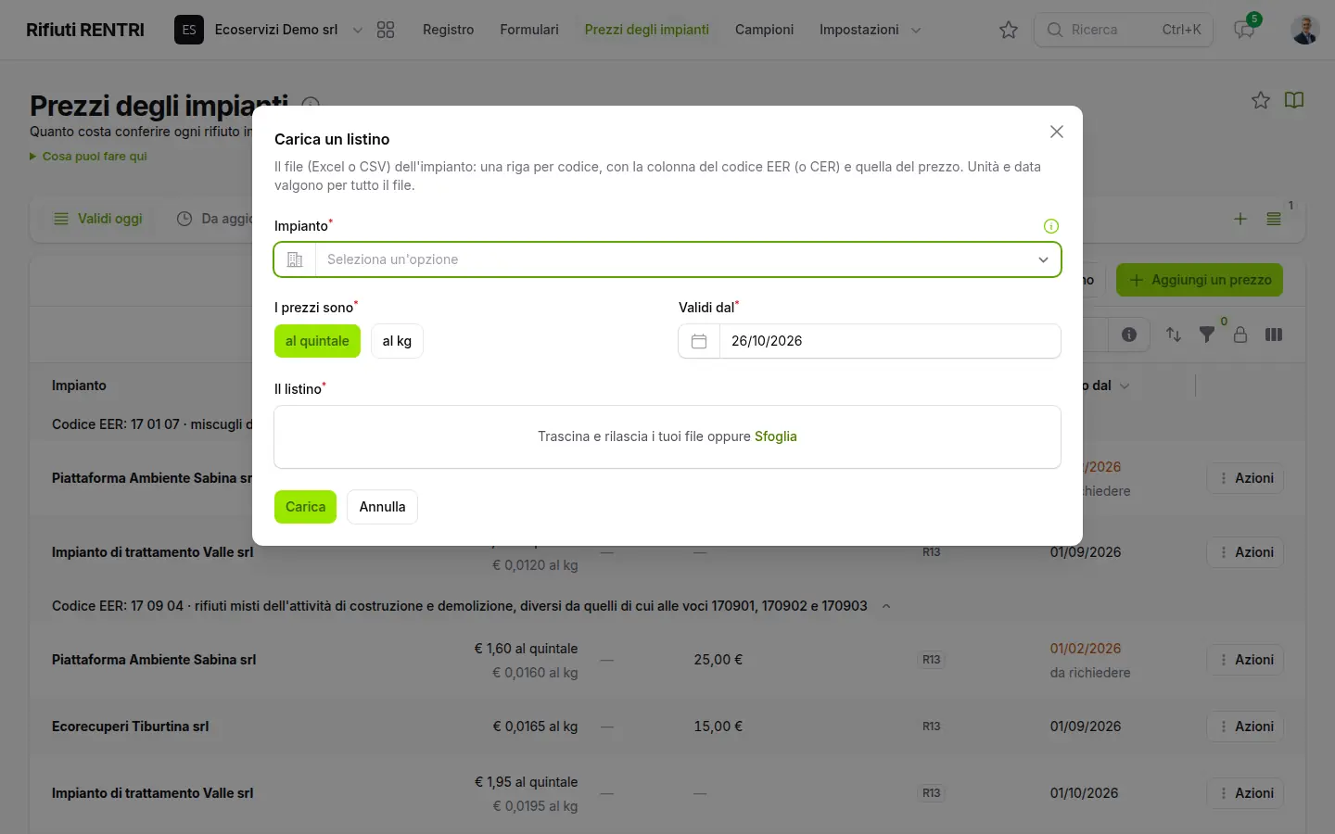This screenshot has height=834, width=1335.
Task: Select the 'al quintale' price unit
Action: point(317,341)
